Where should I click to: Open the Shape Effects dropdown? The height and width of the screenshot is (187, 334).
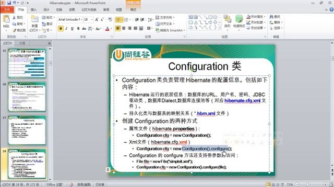(256, 28)
